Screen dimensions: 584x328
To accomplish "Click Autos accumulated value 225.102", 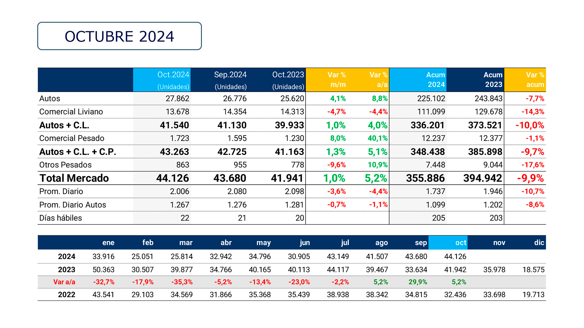I will [x=431, y=99].
